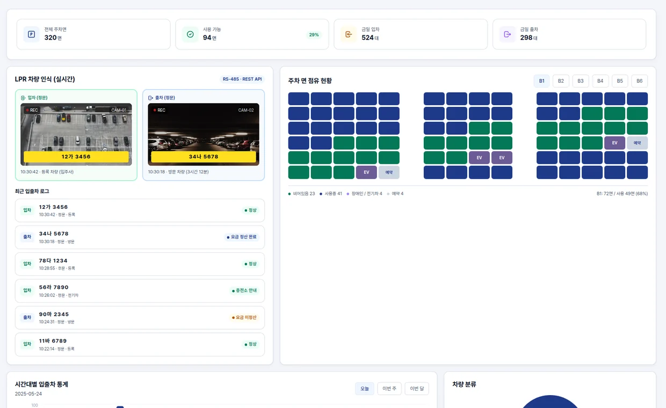Click the yellow plate 12가 3456 on CAM-01
The image size is (666, 408).
[x=76, y=157]
